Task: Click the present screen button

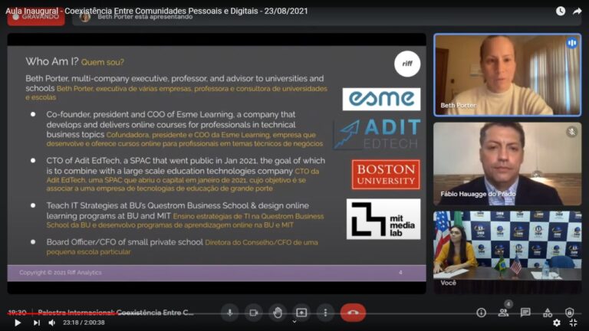Action: 301,312
